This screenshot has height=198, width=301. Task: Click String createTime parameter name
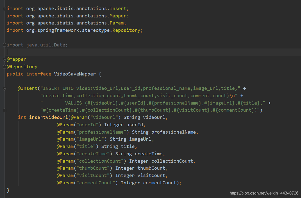click(x=149, y=154)
